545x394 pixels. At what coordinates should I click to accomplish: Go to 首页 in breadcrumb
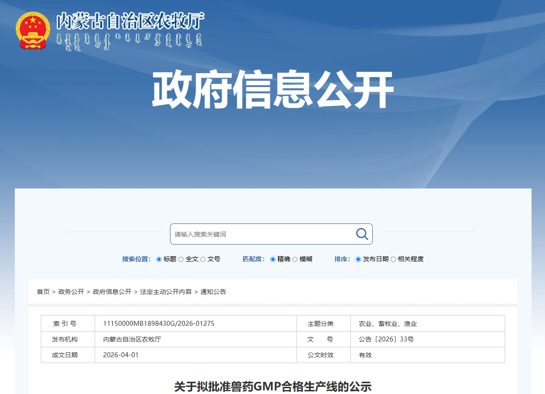tap(43, 292)
